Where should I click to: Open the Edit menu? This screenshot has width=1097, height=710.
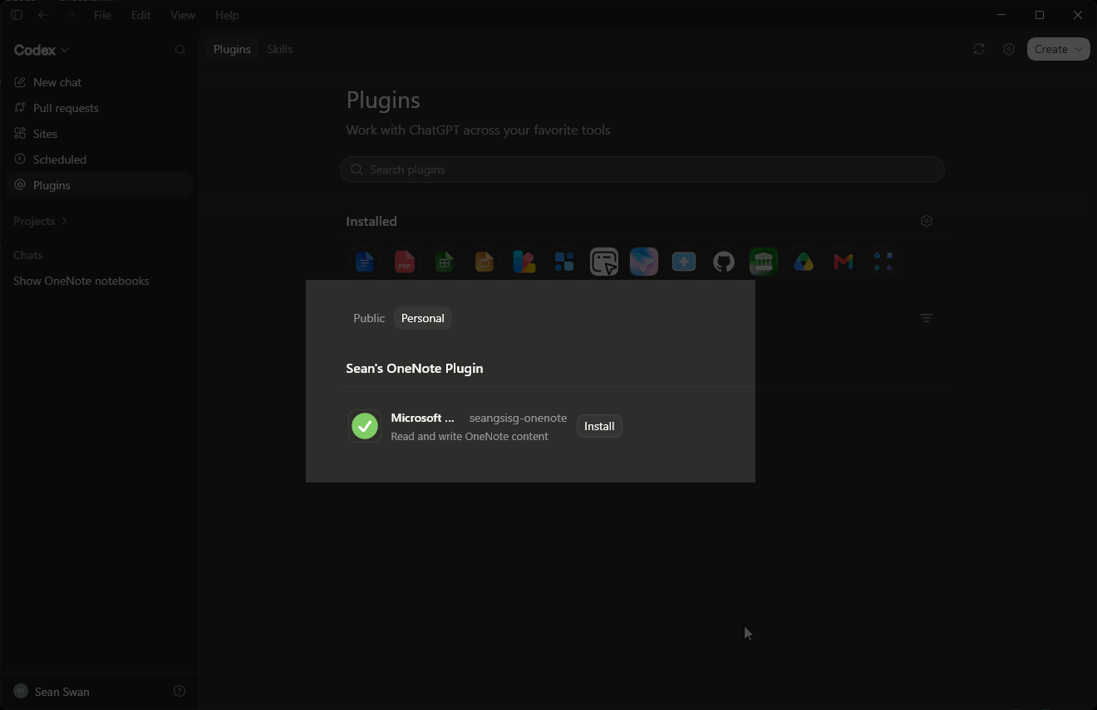tap(141, 15)
